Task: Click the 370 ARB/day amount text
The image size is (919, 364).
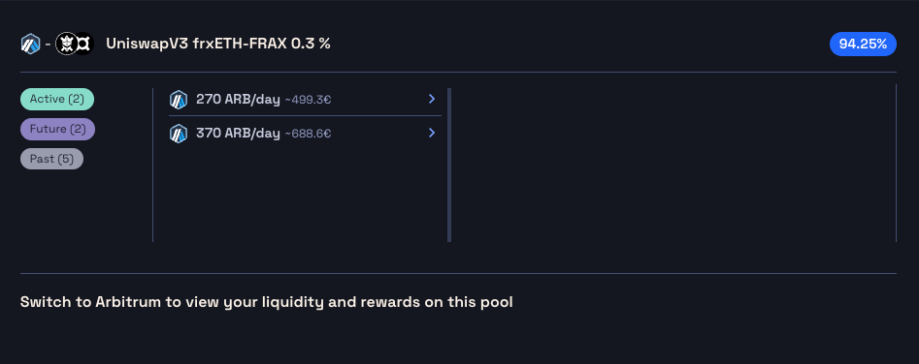Action: pyautogui.click(x=238, y=134)
